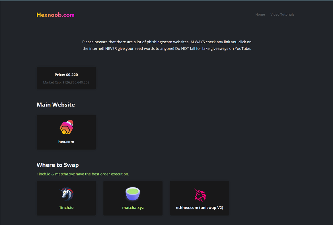This screenshot has width=333, height=225.
Task: Click the best order execution note
Action: pos(83,174)
